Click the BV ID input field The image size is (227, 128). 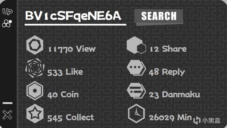[75, 16]
